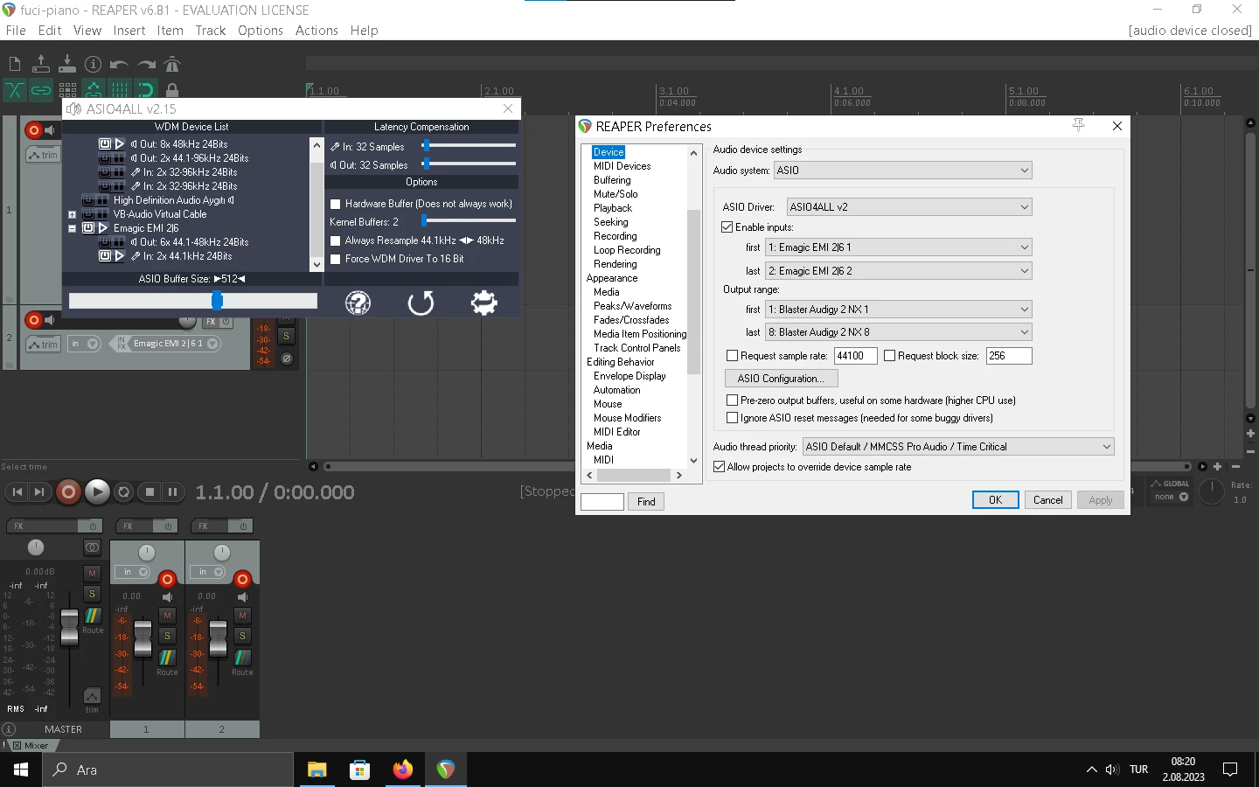Viewport: 1259px width, 787px height.
Task: Toggle auto-crossfade icon in toolbar
Action: [x=15, y=89]
